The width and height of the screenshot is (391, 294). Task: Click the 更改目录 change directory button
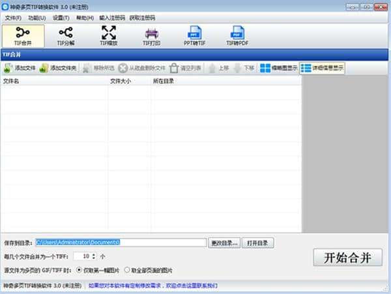point(225,243)
